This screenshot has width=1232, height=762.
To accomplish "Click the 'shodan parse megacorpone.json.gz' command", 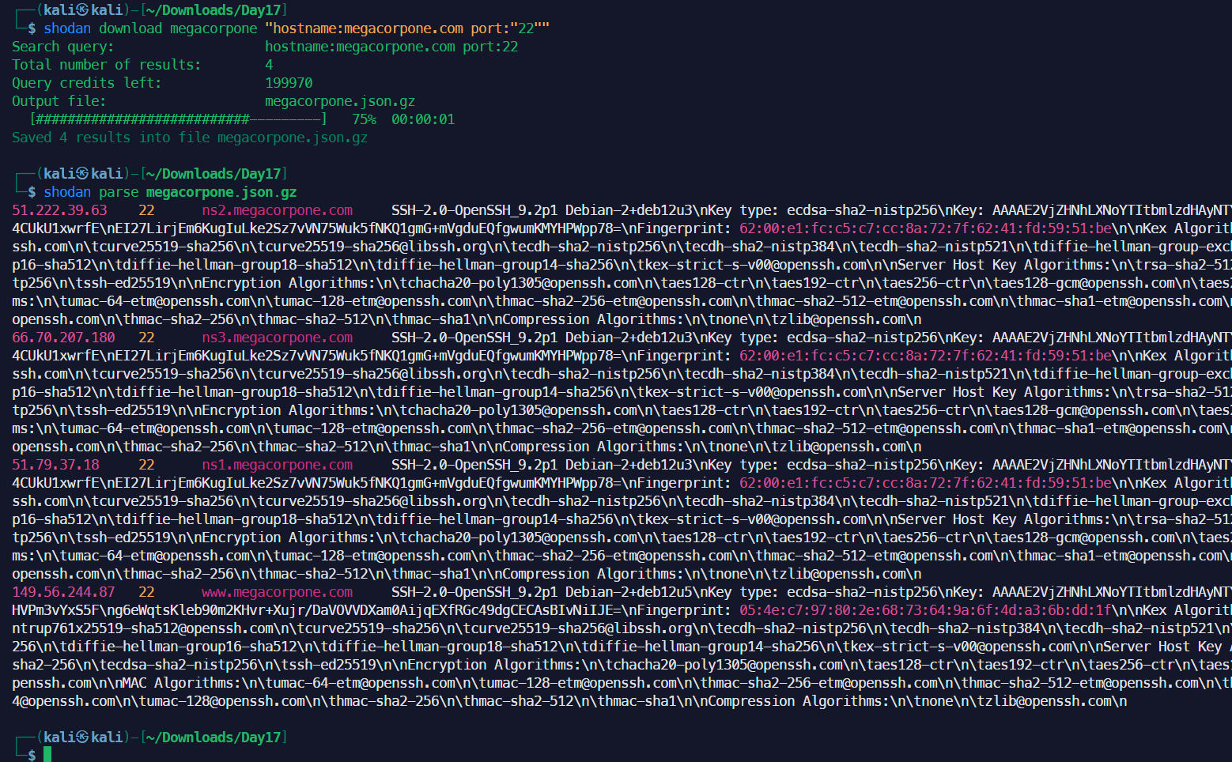I will [x=170, y=192].
